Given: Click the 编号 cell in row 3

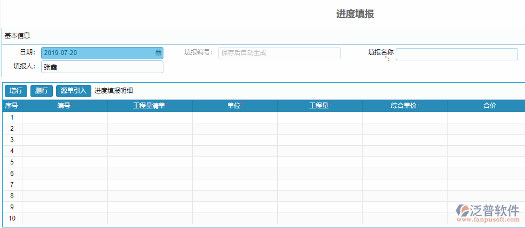Looking at the screenshot, I should [65, 140].
